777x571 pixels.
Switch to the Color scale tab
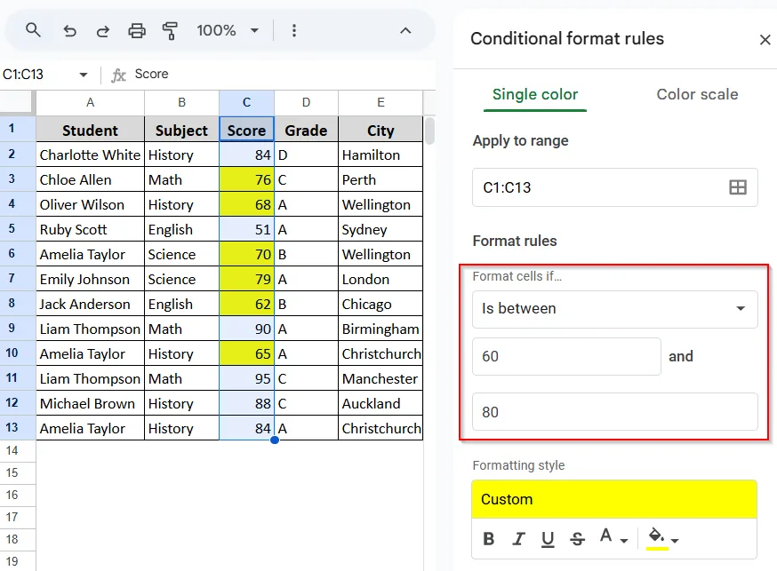(x=697, y=94)
